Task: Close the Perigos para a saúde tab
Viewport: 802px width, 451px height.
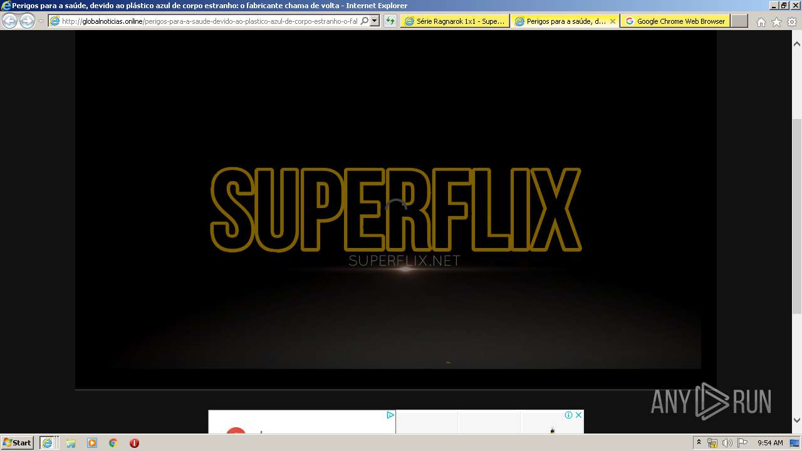Action: (613, 21)
